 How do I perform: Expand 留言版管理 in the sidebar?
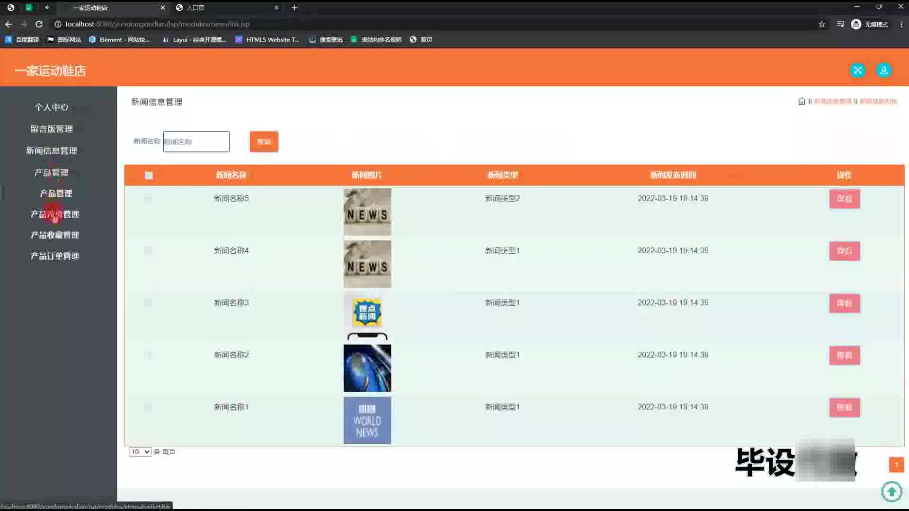(x=52, y=129)
